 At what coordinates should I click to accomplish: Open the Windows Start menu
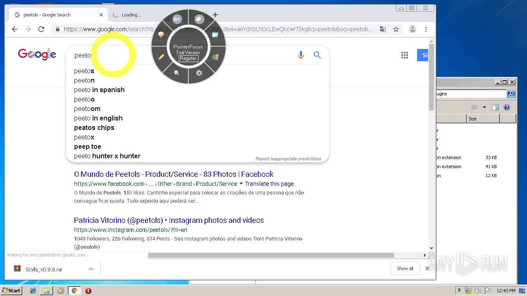click(x=12, y=290)
